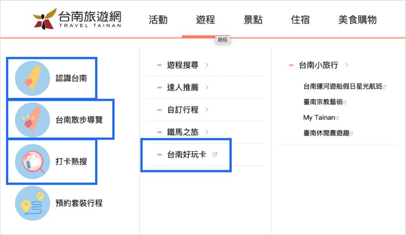Go to 臺南宗教藝術 link

coord(323,102)
